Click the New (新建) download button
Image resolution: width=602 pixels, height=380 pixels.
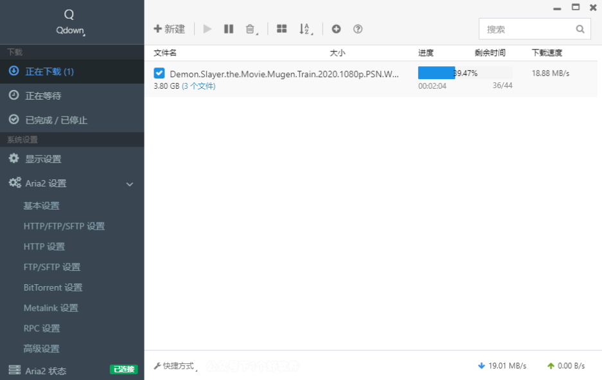point(170,29)
